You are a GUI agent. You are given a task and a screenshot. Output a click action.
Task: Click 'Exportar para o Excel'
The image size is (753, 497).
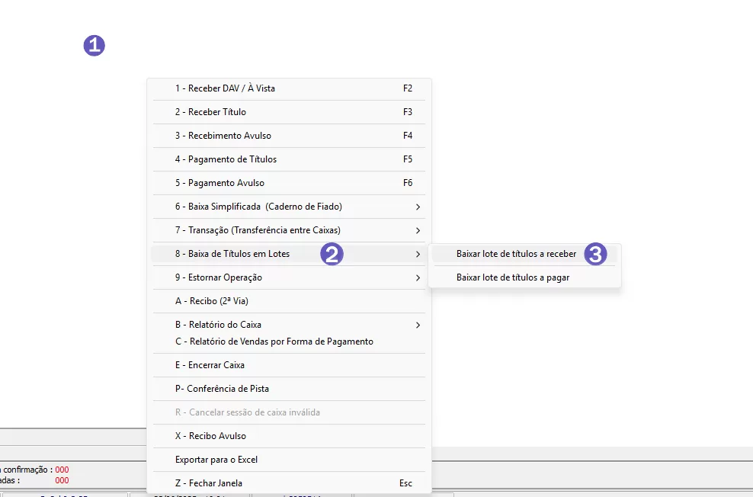click(216, 460)
